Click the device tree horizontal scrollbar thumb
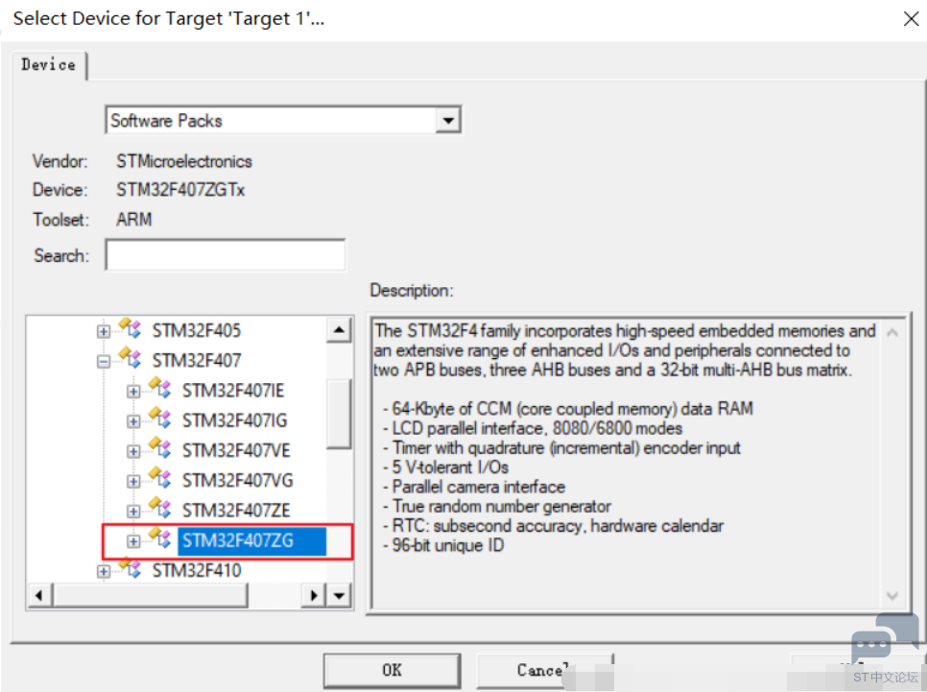 [150, 595]
